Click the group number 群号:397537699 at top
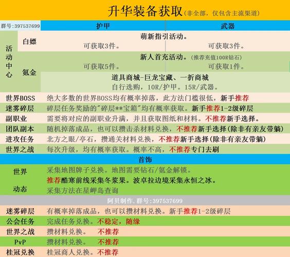The image size is (290, 257). click(x=21, y=26)
